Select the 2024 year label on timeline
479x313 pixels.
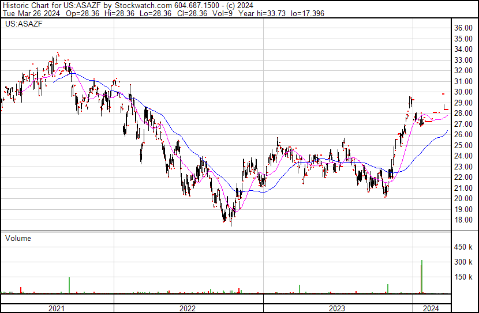coord(431,308)
